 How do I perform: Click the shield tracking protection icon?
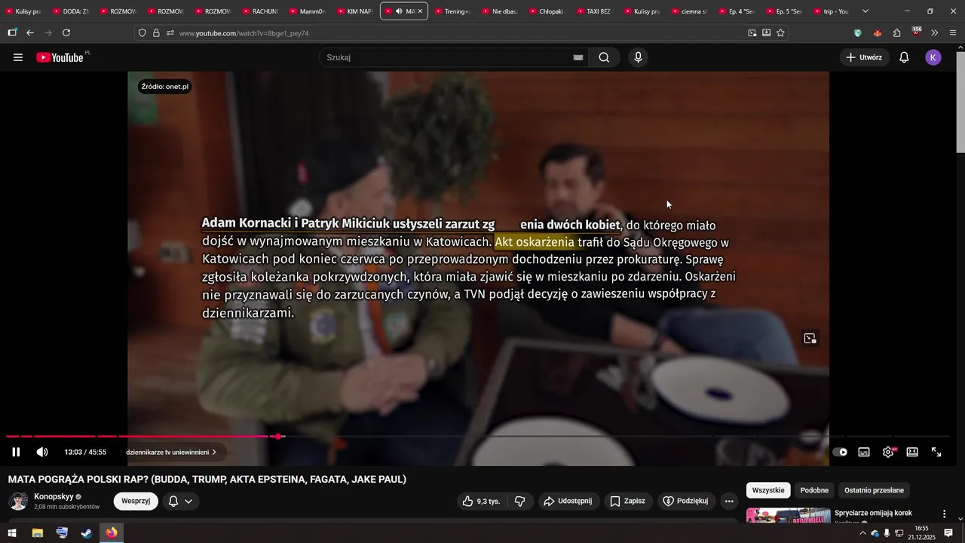(142, 33)
